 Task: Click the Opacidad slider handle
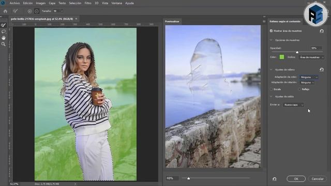(297, 52)
